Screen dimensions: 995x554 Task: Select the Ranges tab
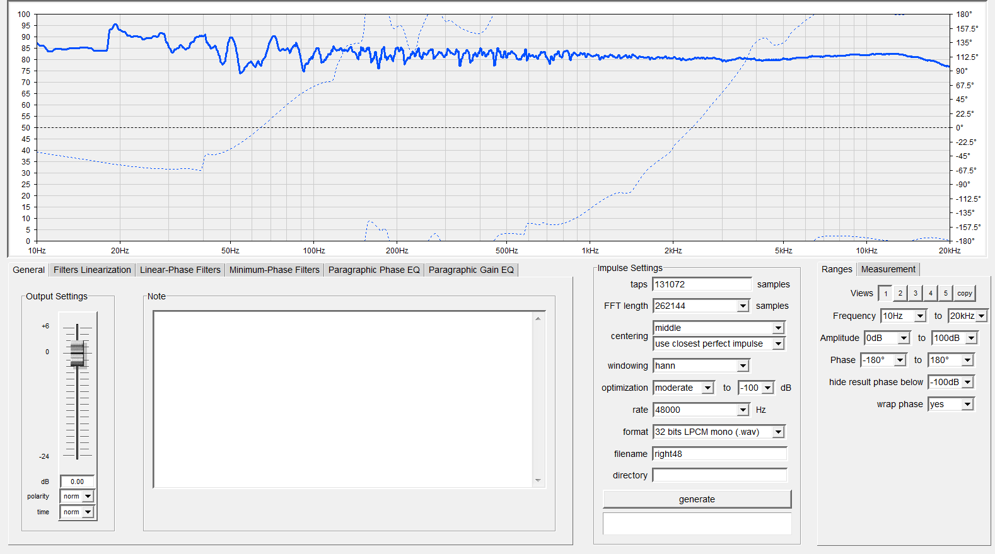[x=837, y=269]
